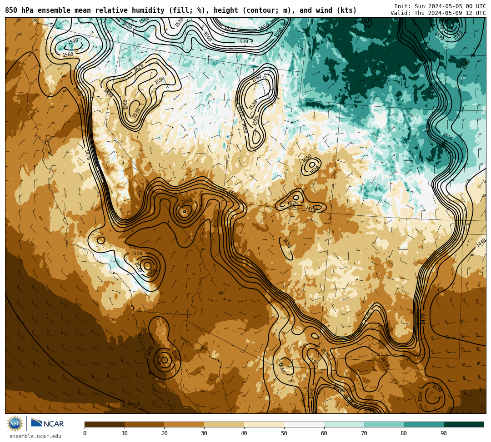This screenshot has height=442, width=491.
Task: Click the darkest green 90+ colorbar segment
Action: [464, 424]
